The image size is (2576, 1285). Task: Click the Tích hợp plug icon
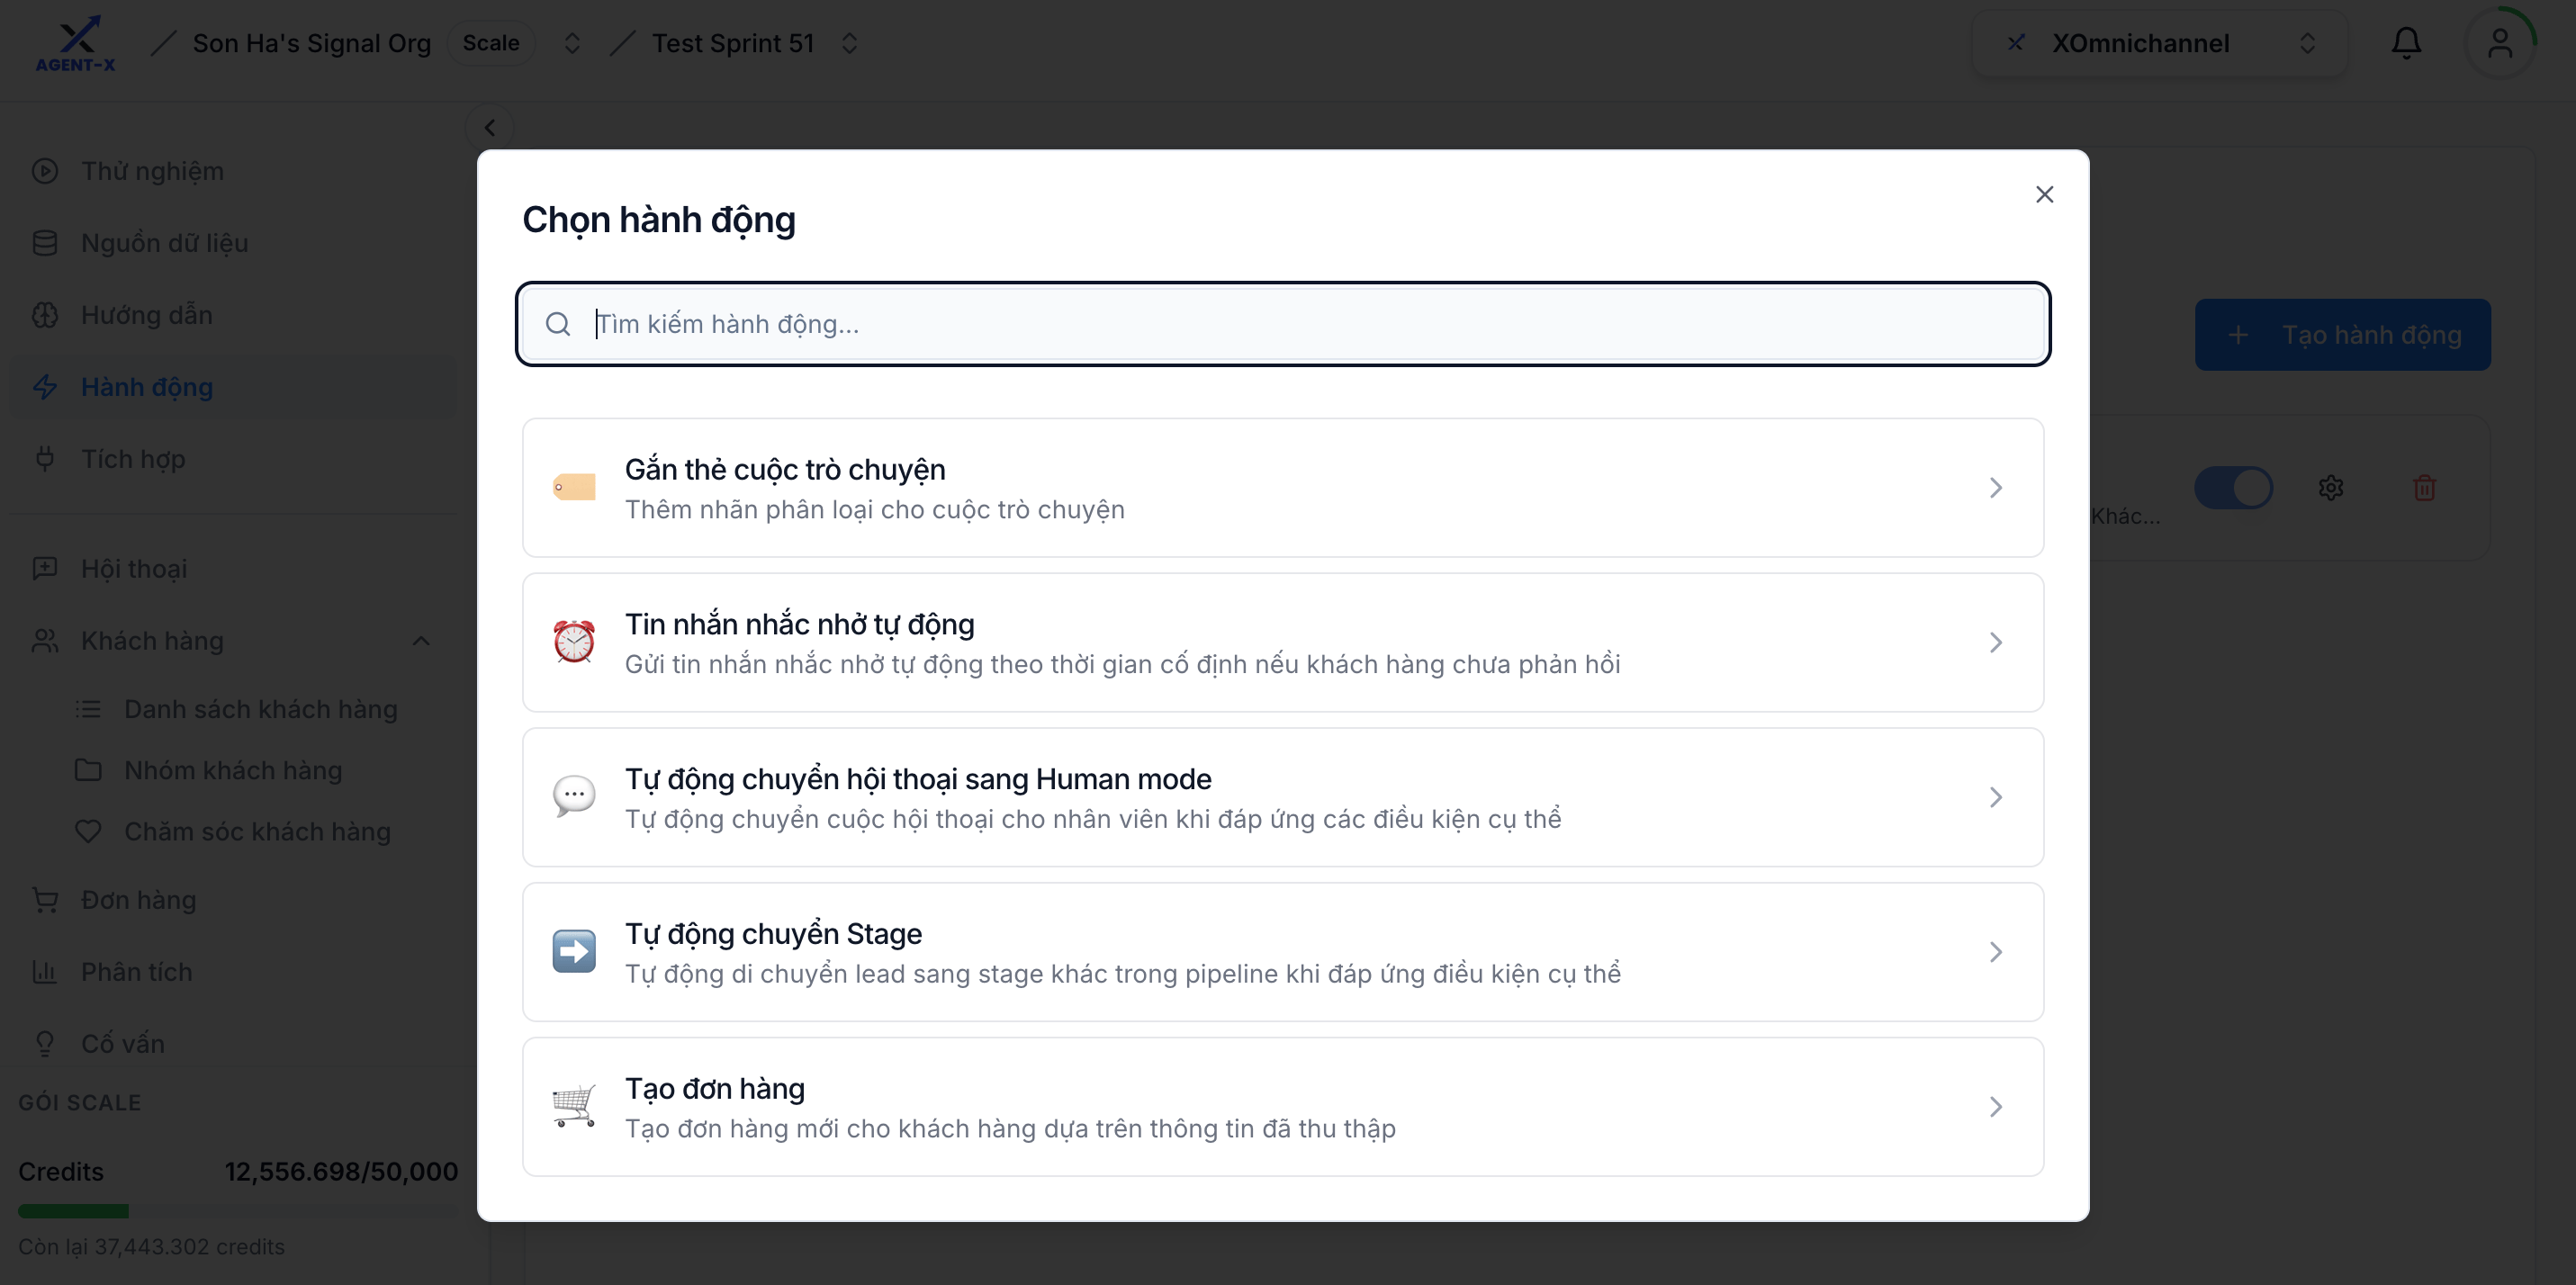point(45,459)
